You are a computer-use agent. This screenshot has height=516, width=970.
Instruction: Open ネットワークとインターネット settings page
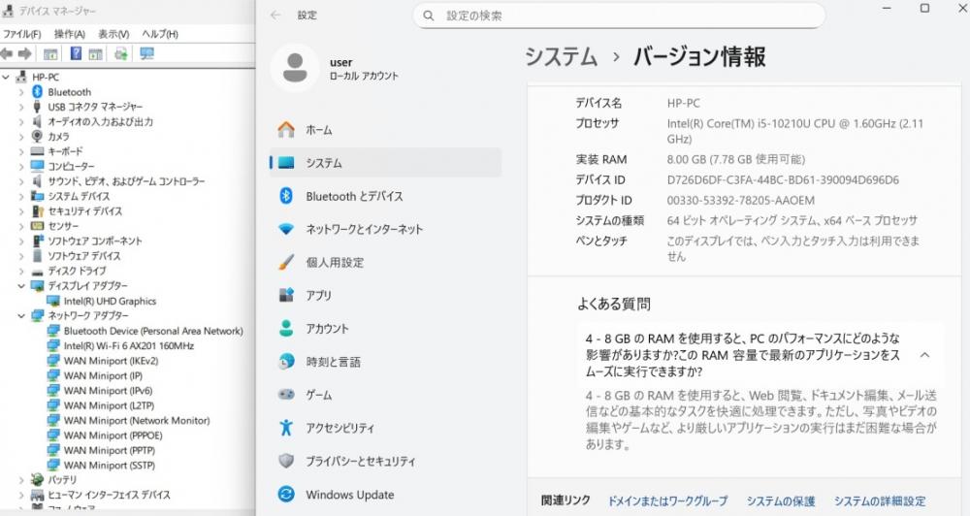tap(364, 229)
